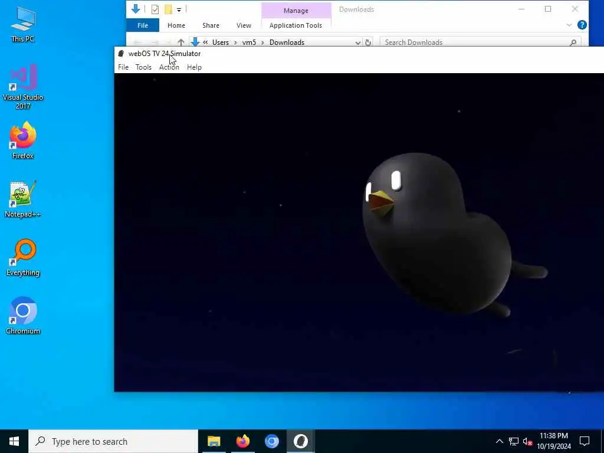Viewport: 604px width, 453px height.
Task: Click the New folder icon in Quick Access Toolbar
Action: pos(168,9)
